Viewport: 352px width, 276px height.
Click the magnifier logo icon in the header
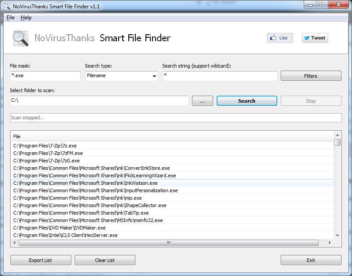click(20, 38)
